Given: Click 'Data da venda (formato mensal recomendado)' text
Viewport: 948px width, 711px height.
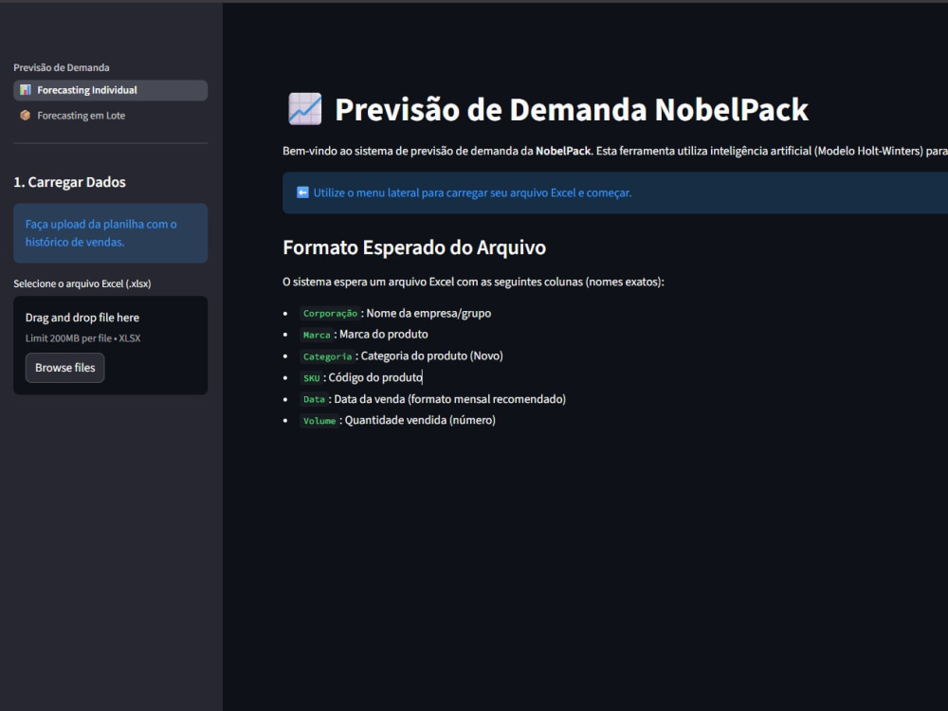Looking at the screenshot, I should 449,399.
